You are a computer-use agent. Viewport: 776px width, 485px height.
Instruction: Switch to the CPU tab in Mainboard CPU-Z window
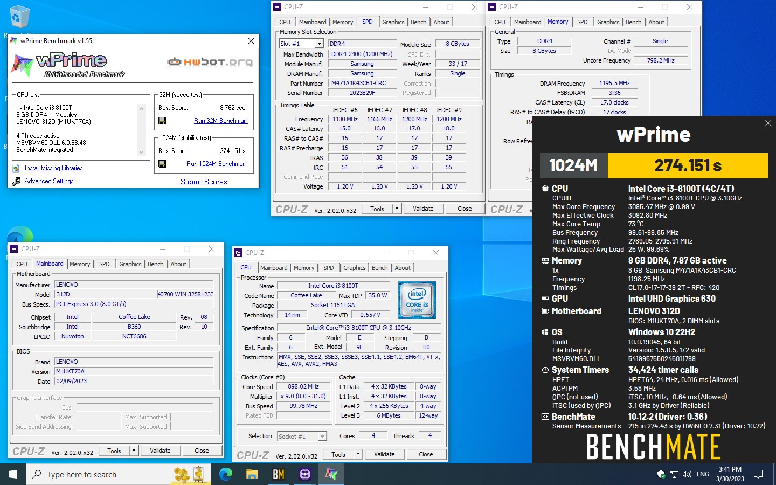click(22, 264)
